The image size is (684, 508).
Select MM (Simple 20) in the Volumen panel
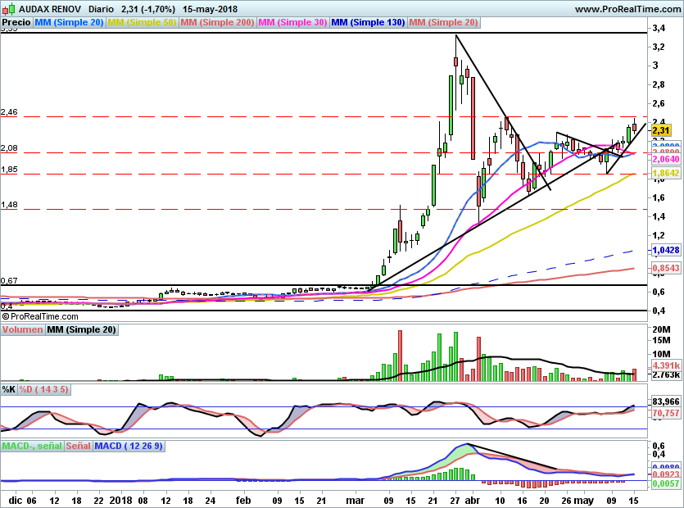click(81, 329)
